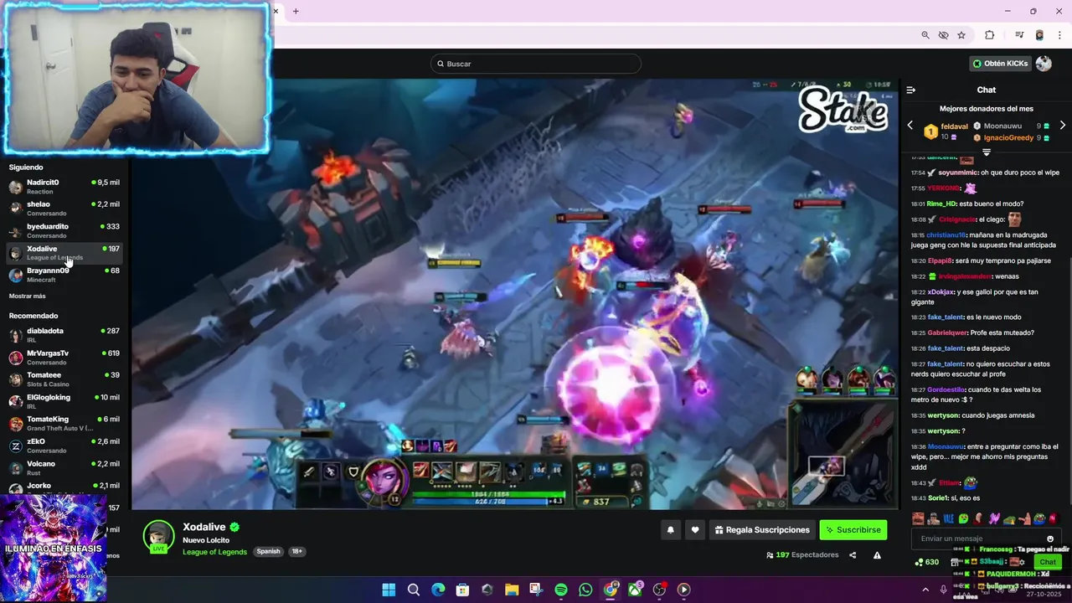Open a new browser tab

click(x=296, y=11)
